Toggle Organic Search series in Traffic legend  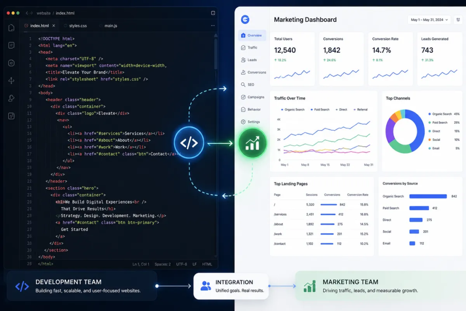pyautogui.click(x=293, y=110)
